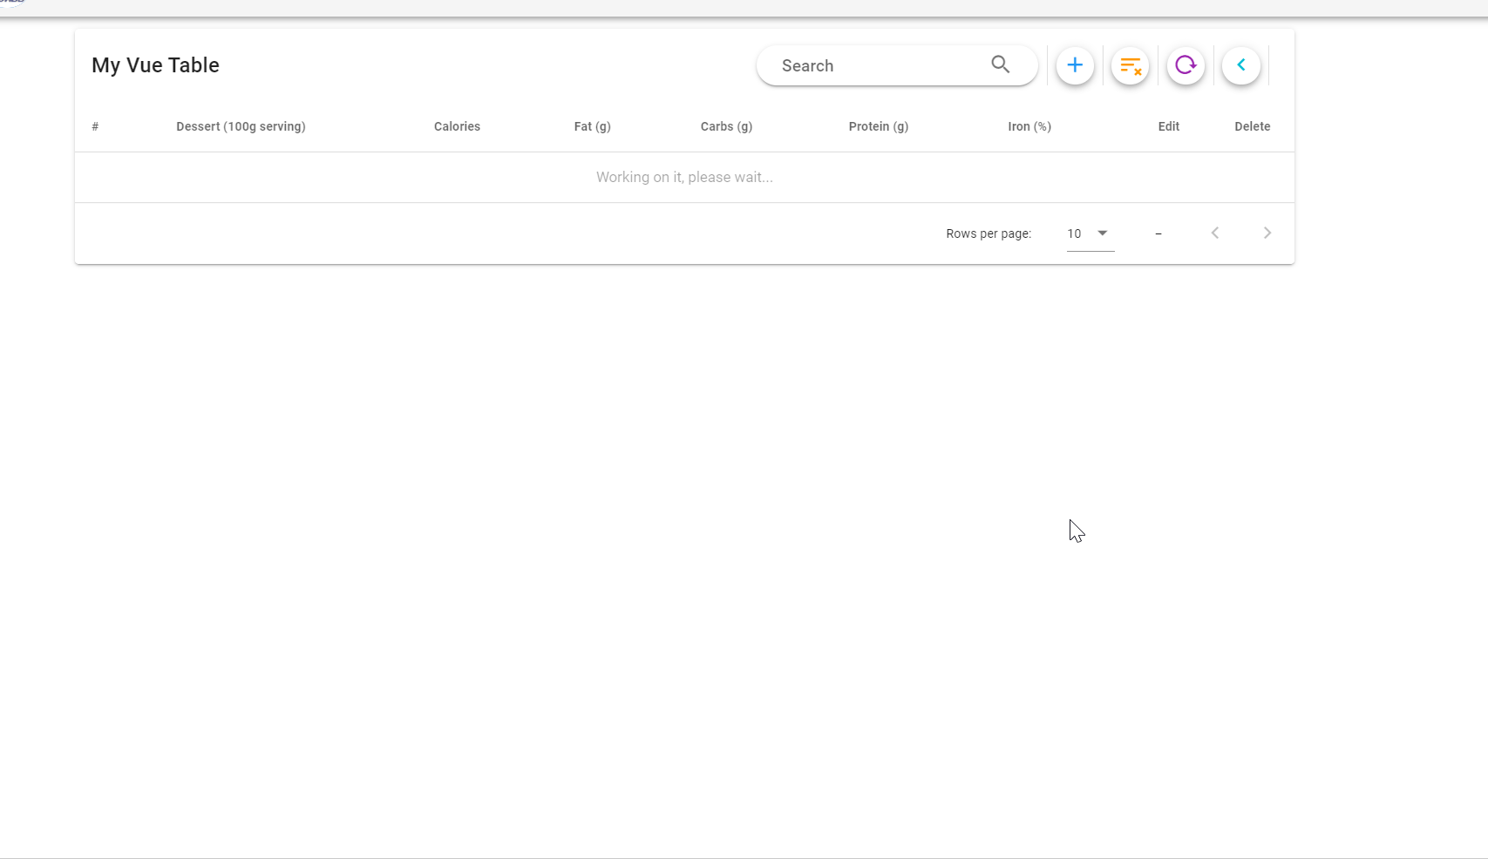Click the application logo in the top-left corner
This screenshot has width=1488, height=859.
point(13,5)
